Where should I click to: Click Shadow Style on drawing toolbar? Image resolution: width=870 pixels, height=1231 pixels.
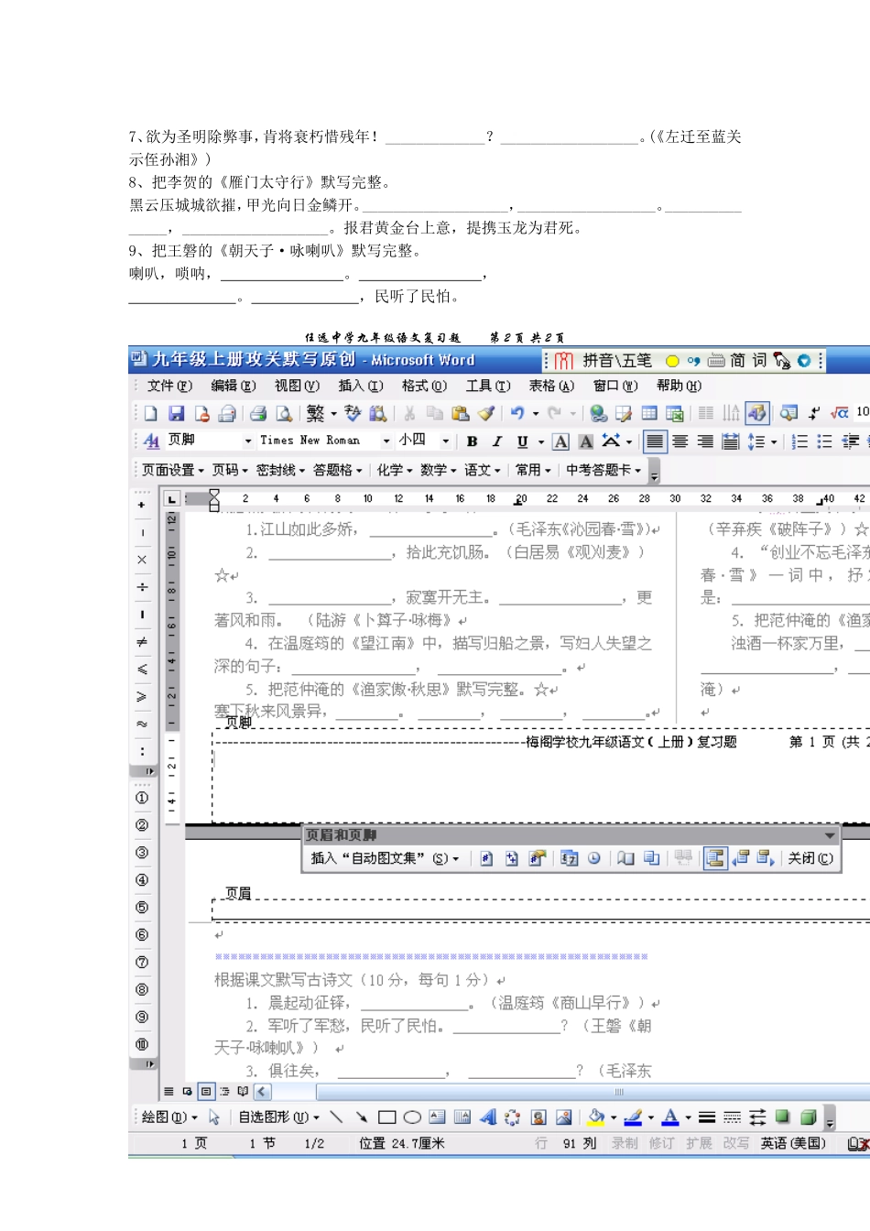(x=783, y=1117)
